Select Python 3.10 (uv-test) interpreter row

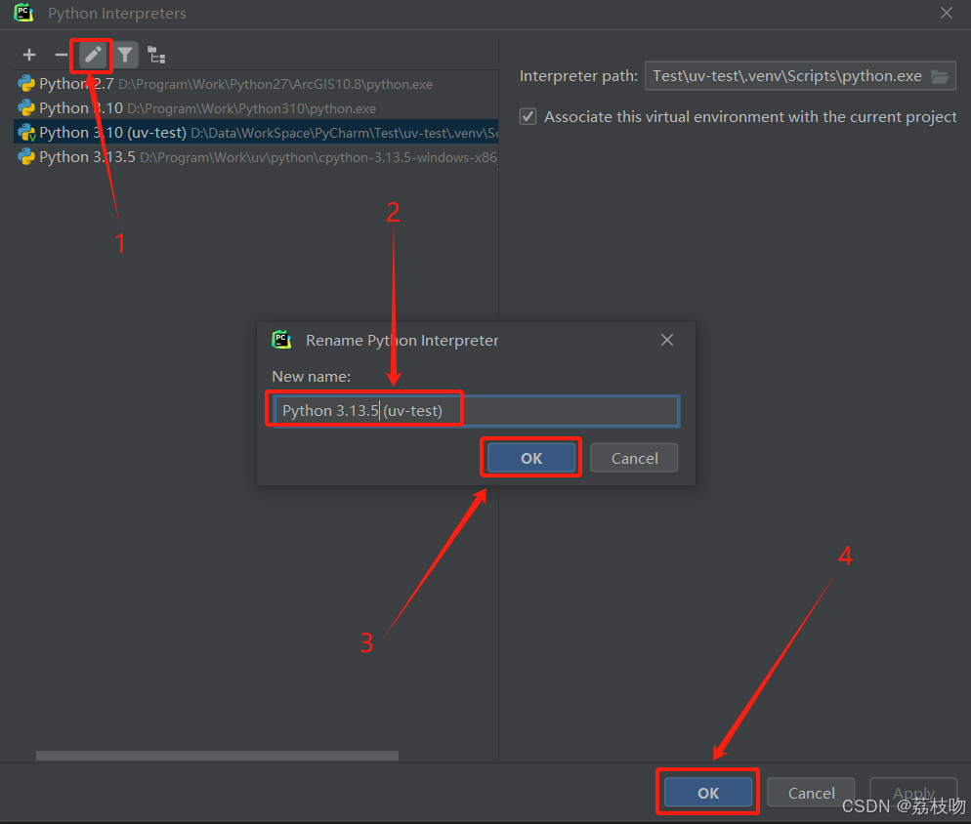point(256,133)
